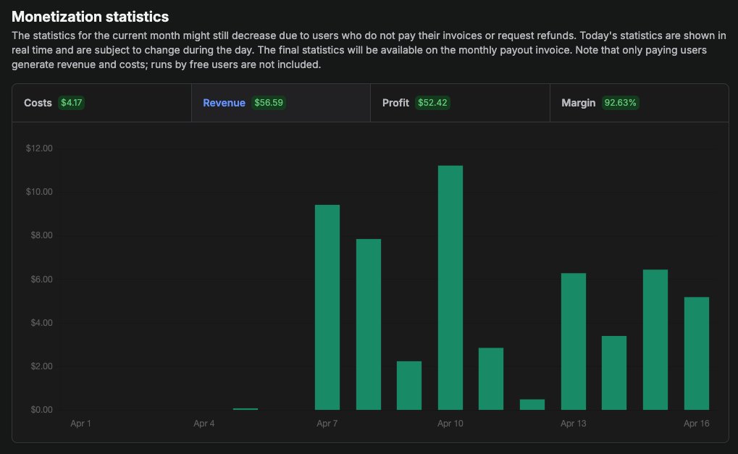Image resolution: width=738 pixels, height=454 pixels.
Task: Click the $4.00 y-axis label
Action: [41, 323]
